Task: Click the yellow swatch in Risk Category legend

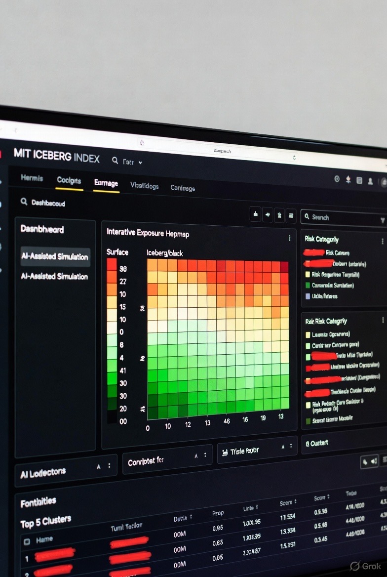Action: [308, 275]
